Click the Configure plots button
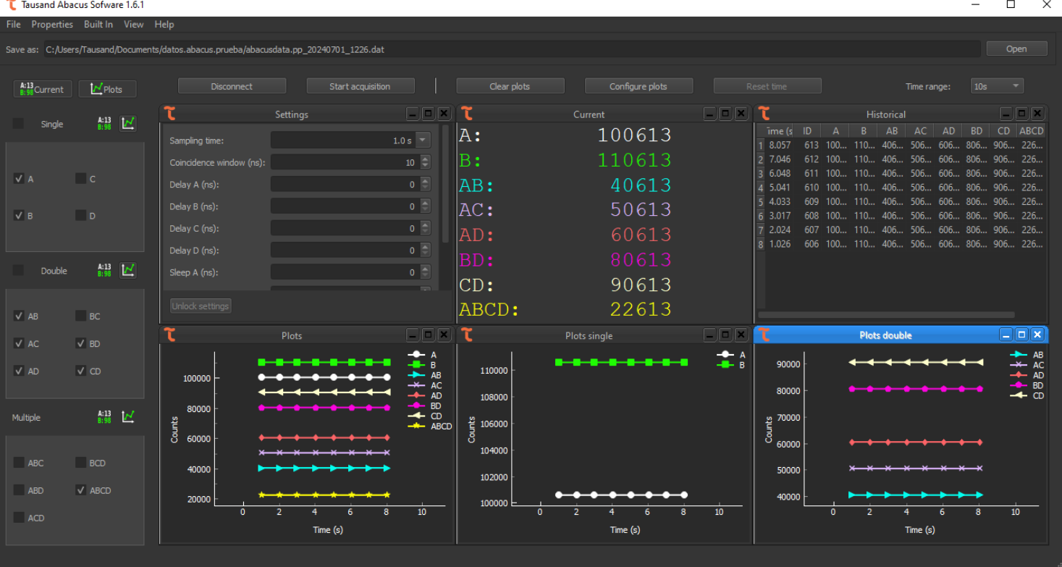The image size is (1062, 567). (x=638, y=86)
